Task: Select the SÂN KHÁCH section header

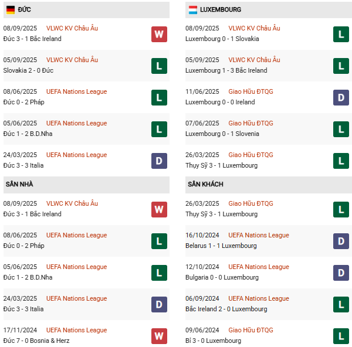Action: click(x=206, y=184)
